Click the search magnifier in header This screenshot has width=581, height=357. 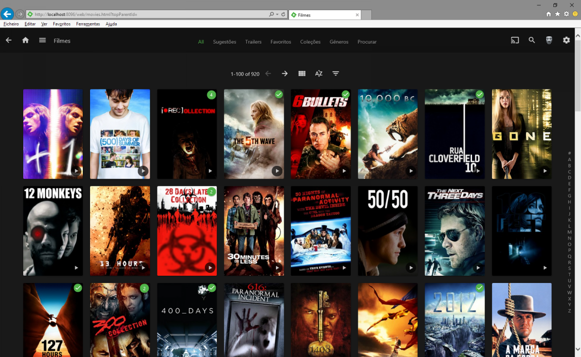(532, 41)
